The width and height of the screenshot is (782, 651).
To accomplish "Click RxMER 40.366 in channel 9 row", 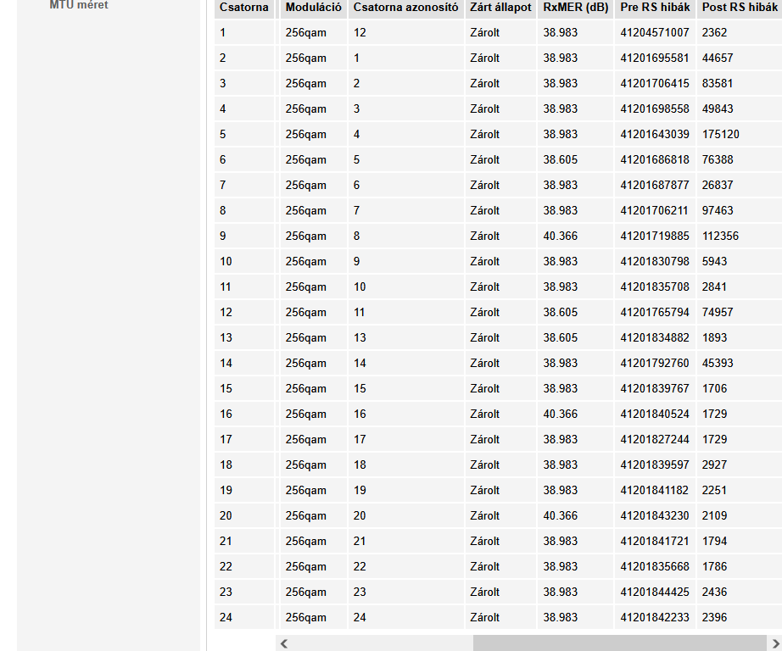I will point(560,236).
